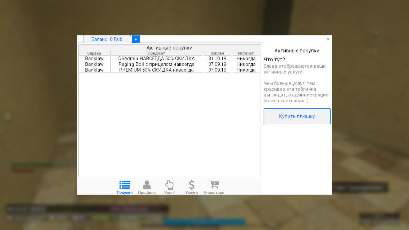
Task: Click the Хелп! hand pointer icon
Action: 169,185
